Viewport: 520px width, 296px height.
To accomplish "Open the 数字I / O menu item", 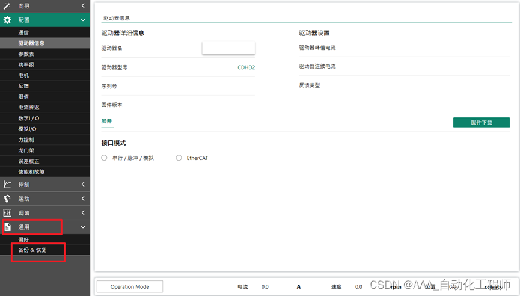I will pyautogui.click(x=44, y=118).
